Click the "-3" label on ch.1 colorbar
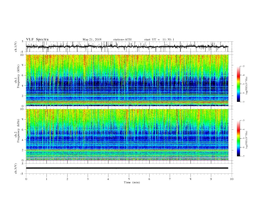 coord(243,66)
